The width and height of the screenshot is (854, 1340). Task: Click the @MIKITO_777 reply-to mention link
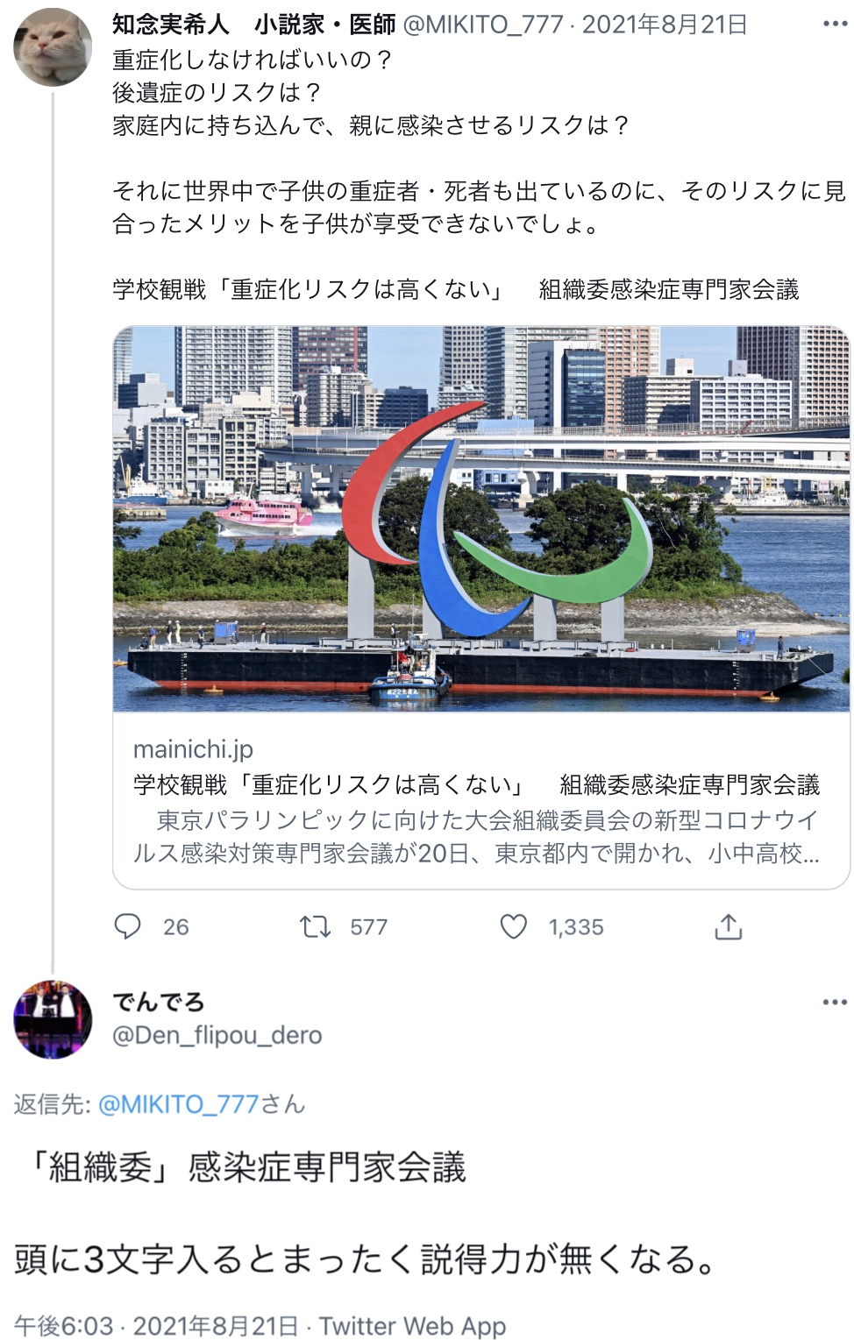(x=179, y=1104)
